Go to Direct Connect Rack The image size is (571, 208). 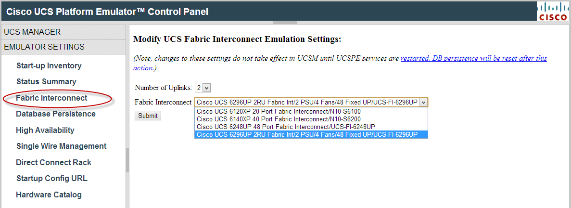coord(53,162)
